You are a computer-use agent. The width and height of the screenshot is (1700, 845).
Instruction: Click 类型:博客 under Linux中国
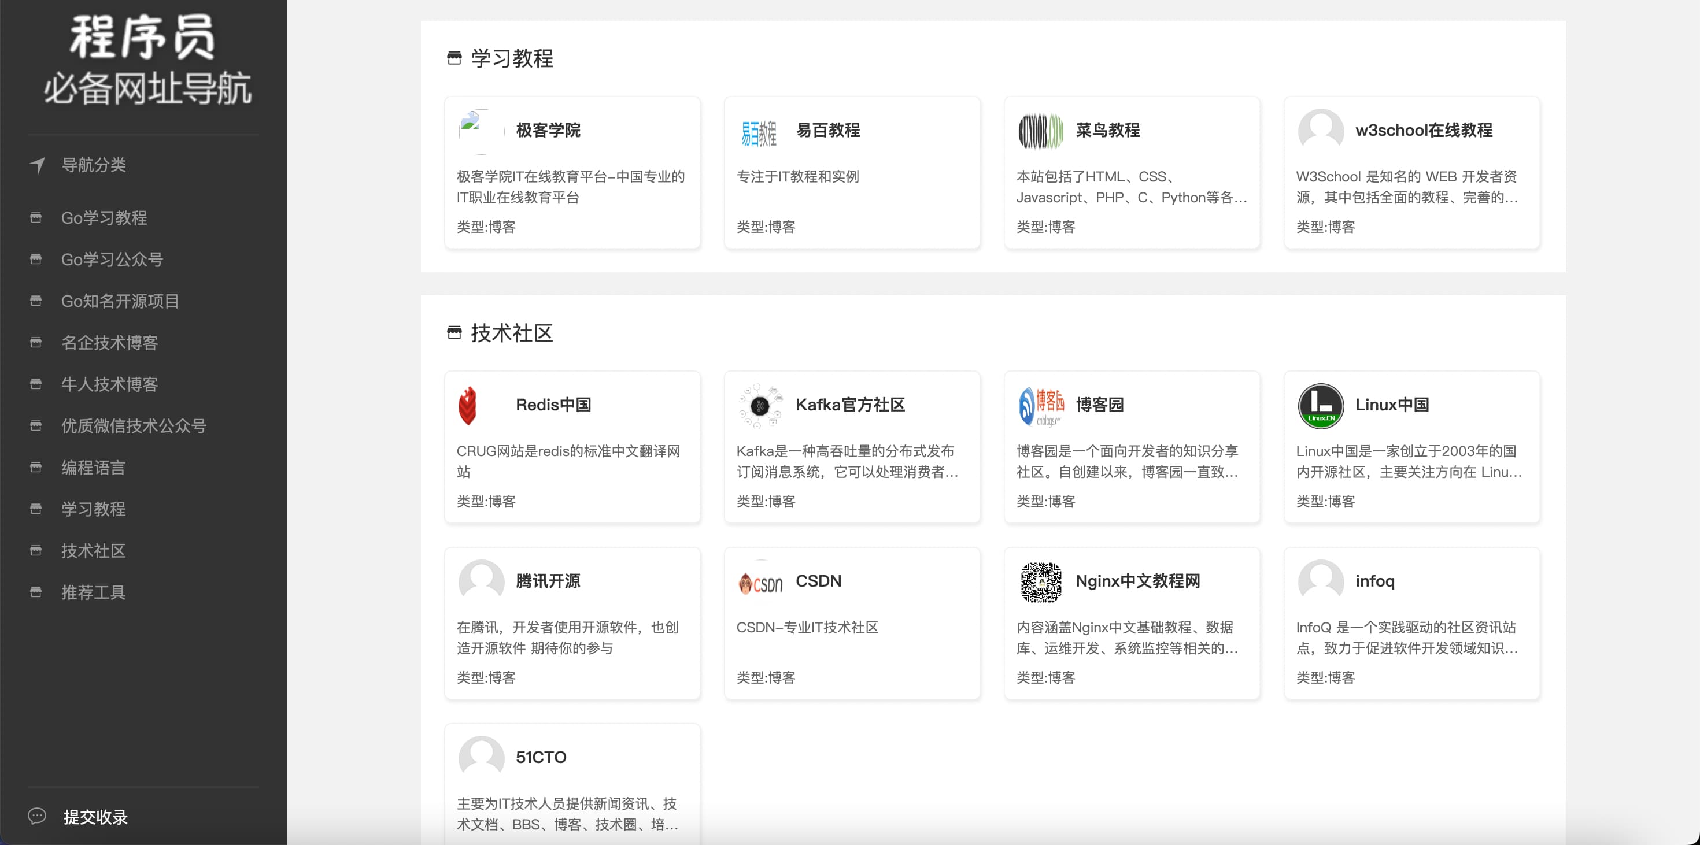pyautogui.click(x=1325, y=501)
